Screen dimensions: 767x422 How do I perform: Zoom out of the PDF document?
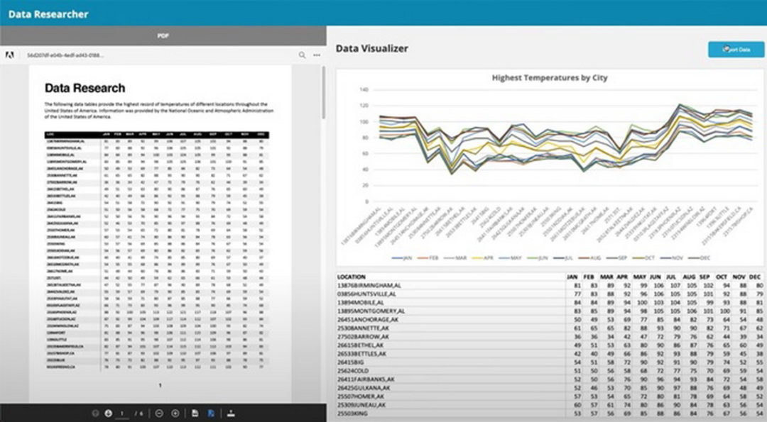pos(160,413)
